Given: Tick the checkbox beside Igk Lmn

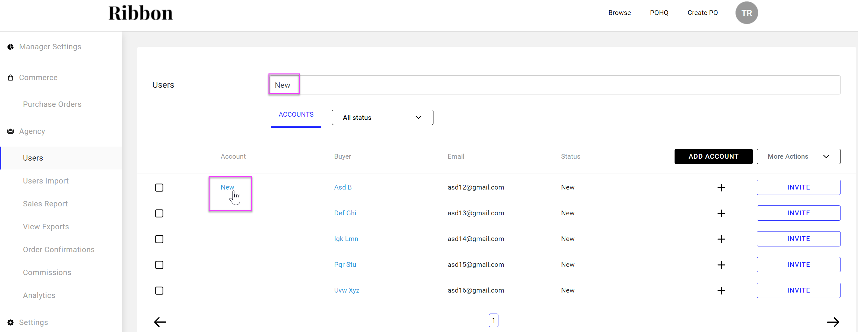Looking at the screenshot, I should tap(159, 239).
